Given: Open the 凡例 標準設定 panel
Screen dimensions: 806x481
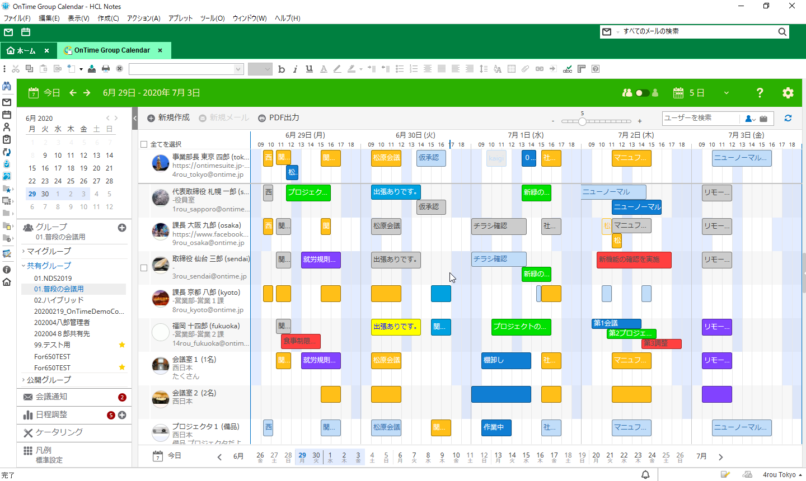Looking at the screenshot, I should [74, 455].
